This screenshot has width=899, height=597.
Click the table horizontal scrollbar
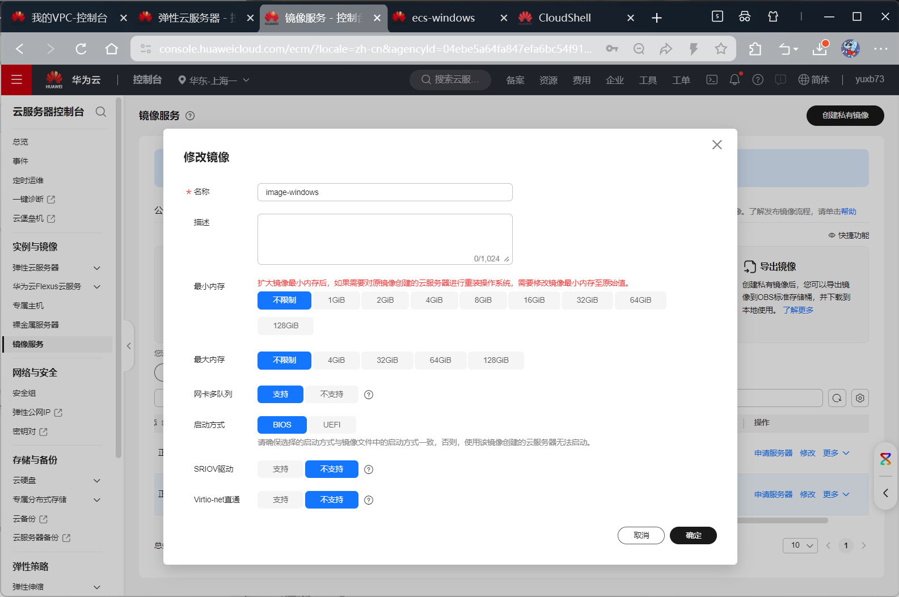783,520
